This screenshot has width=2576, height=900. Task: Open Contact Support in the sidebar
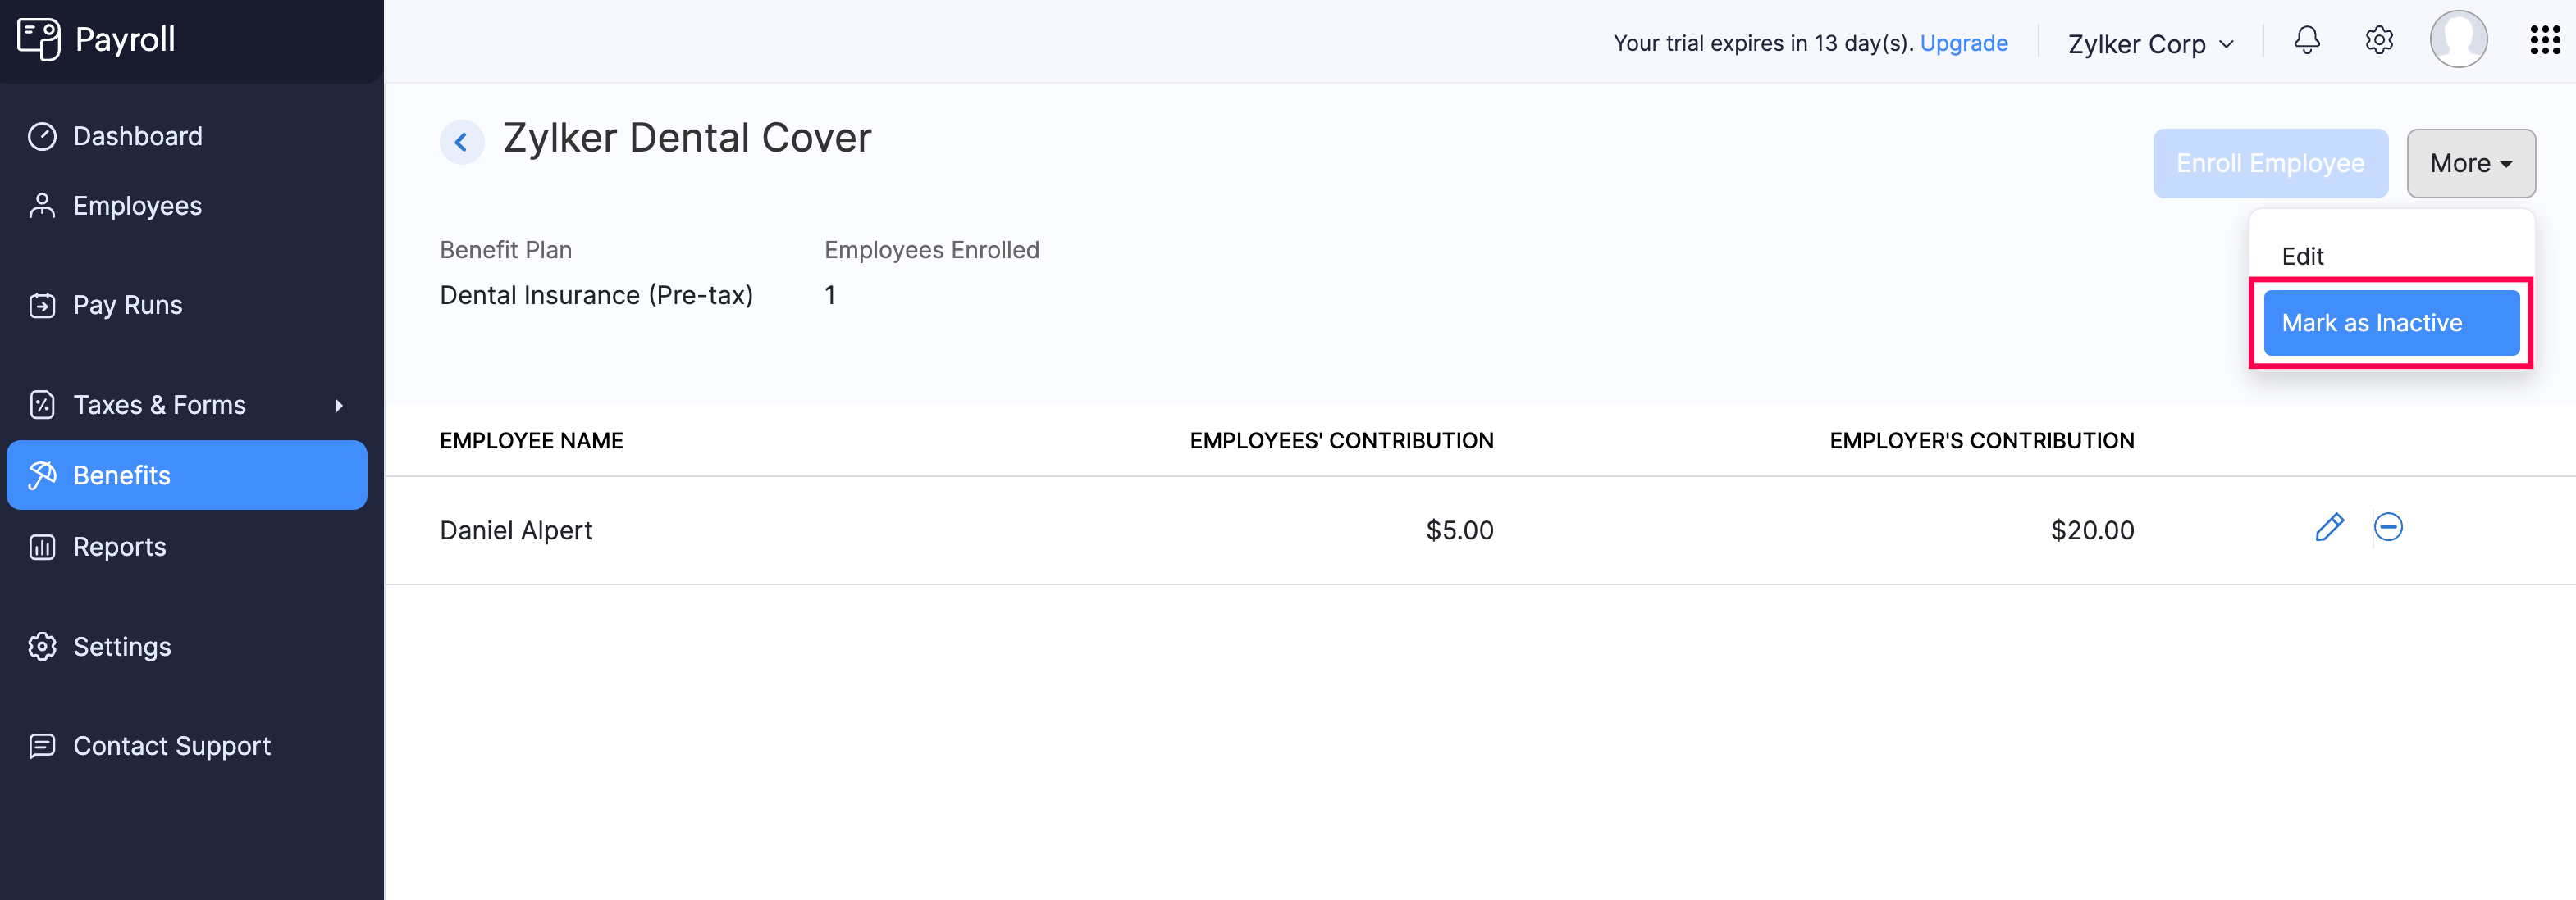[171, 746]
